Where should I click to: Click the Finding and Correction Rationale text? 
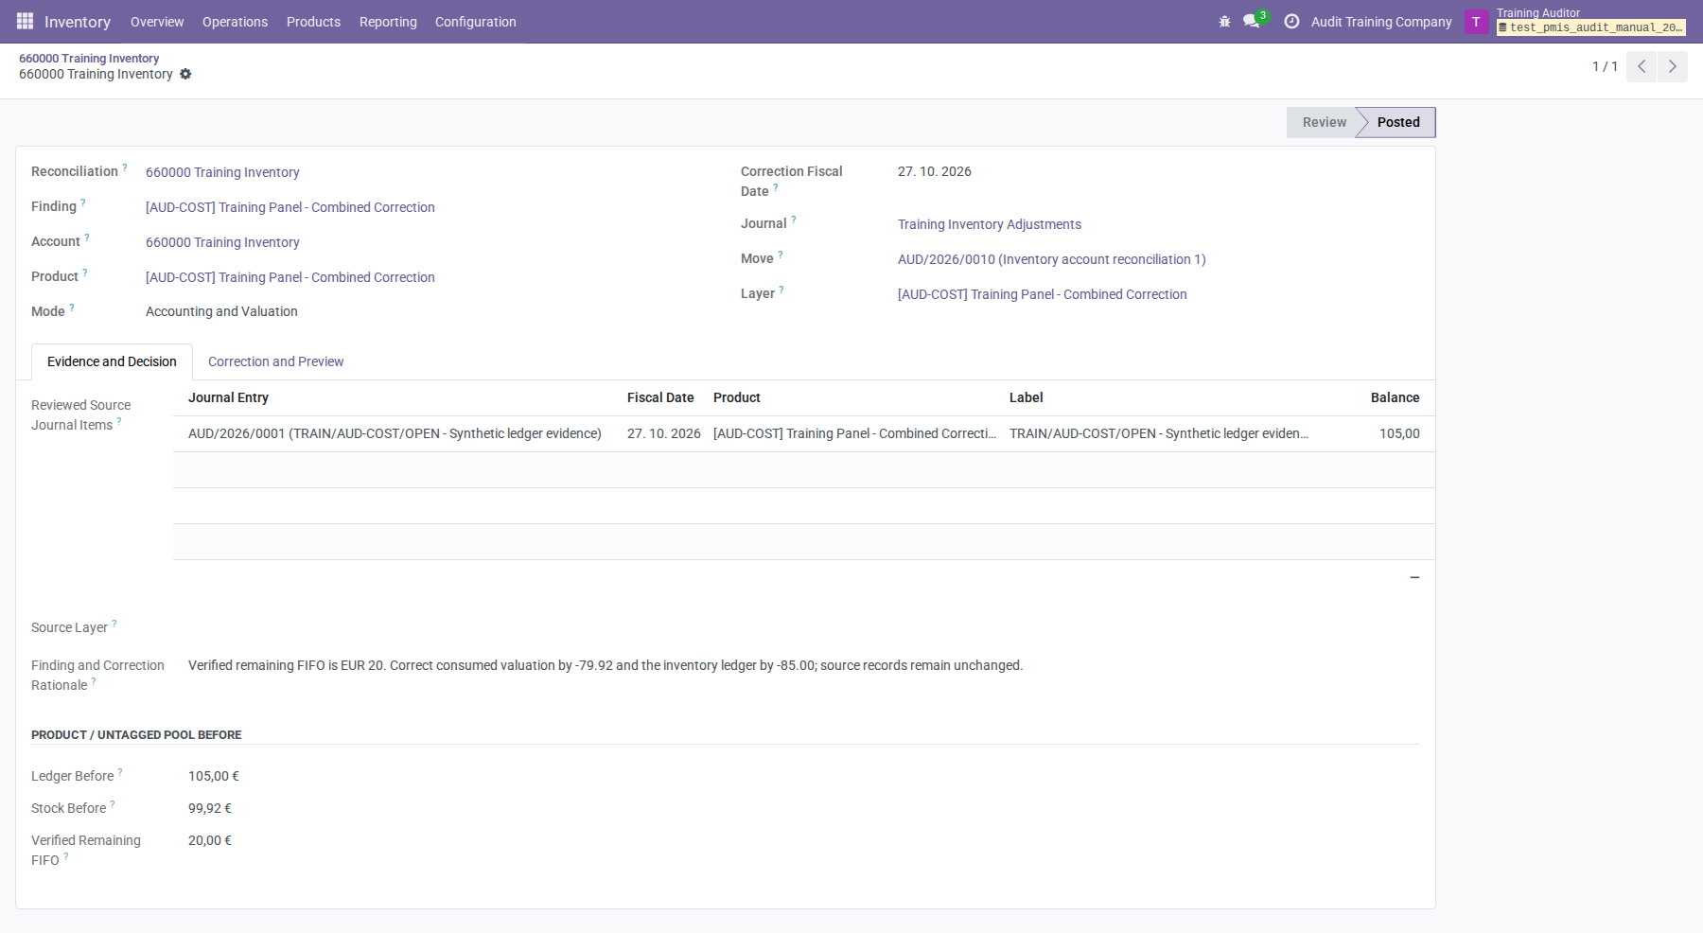point(606,665)
